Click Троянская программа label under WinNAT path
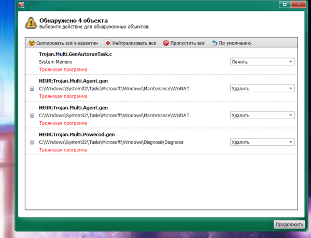Image resolution: width=311 pixels, height=238 pixels. 63,96
